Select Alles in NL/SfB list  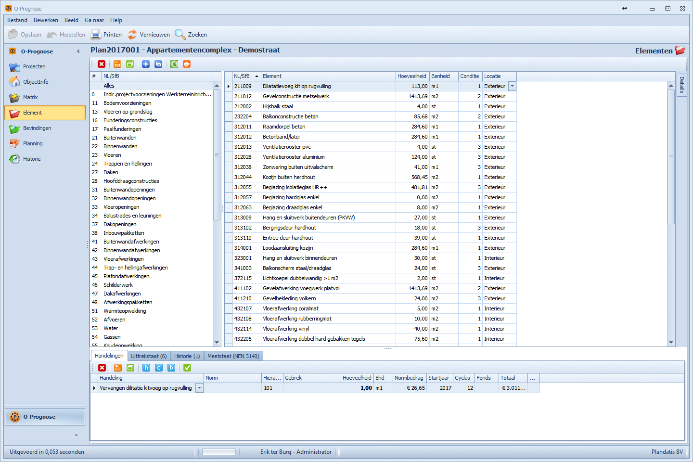coord(152,86)
